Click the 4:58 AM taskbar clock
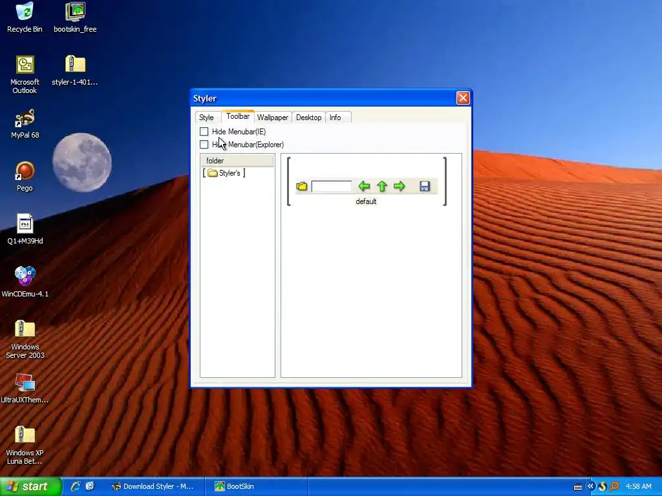This screenshot has height=496, width=662. tap(638, 486)
